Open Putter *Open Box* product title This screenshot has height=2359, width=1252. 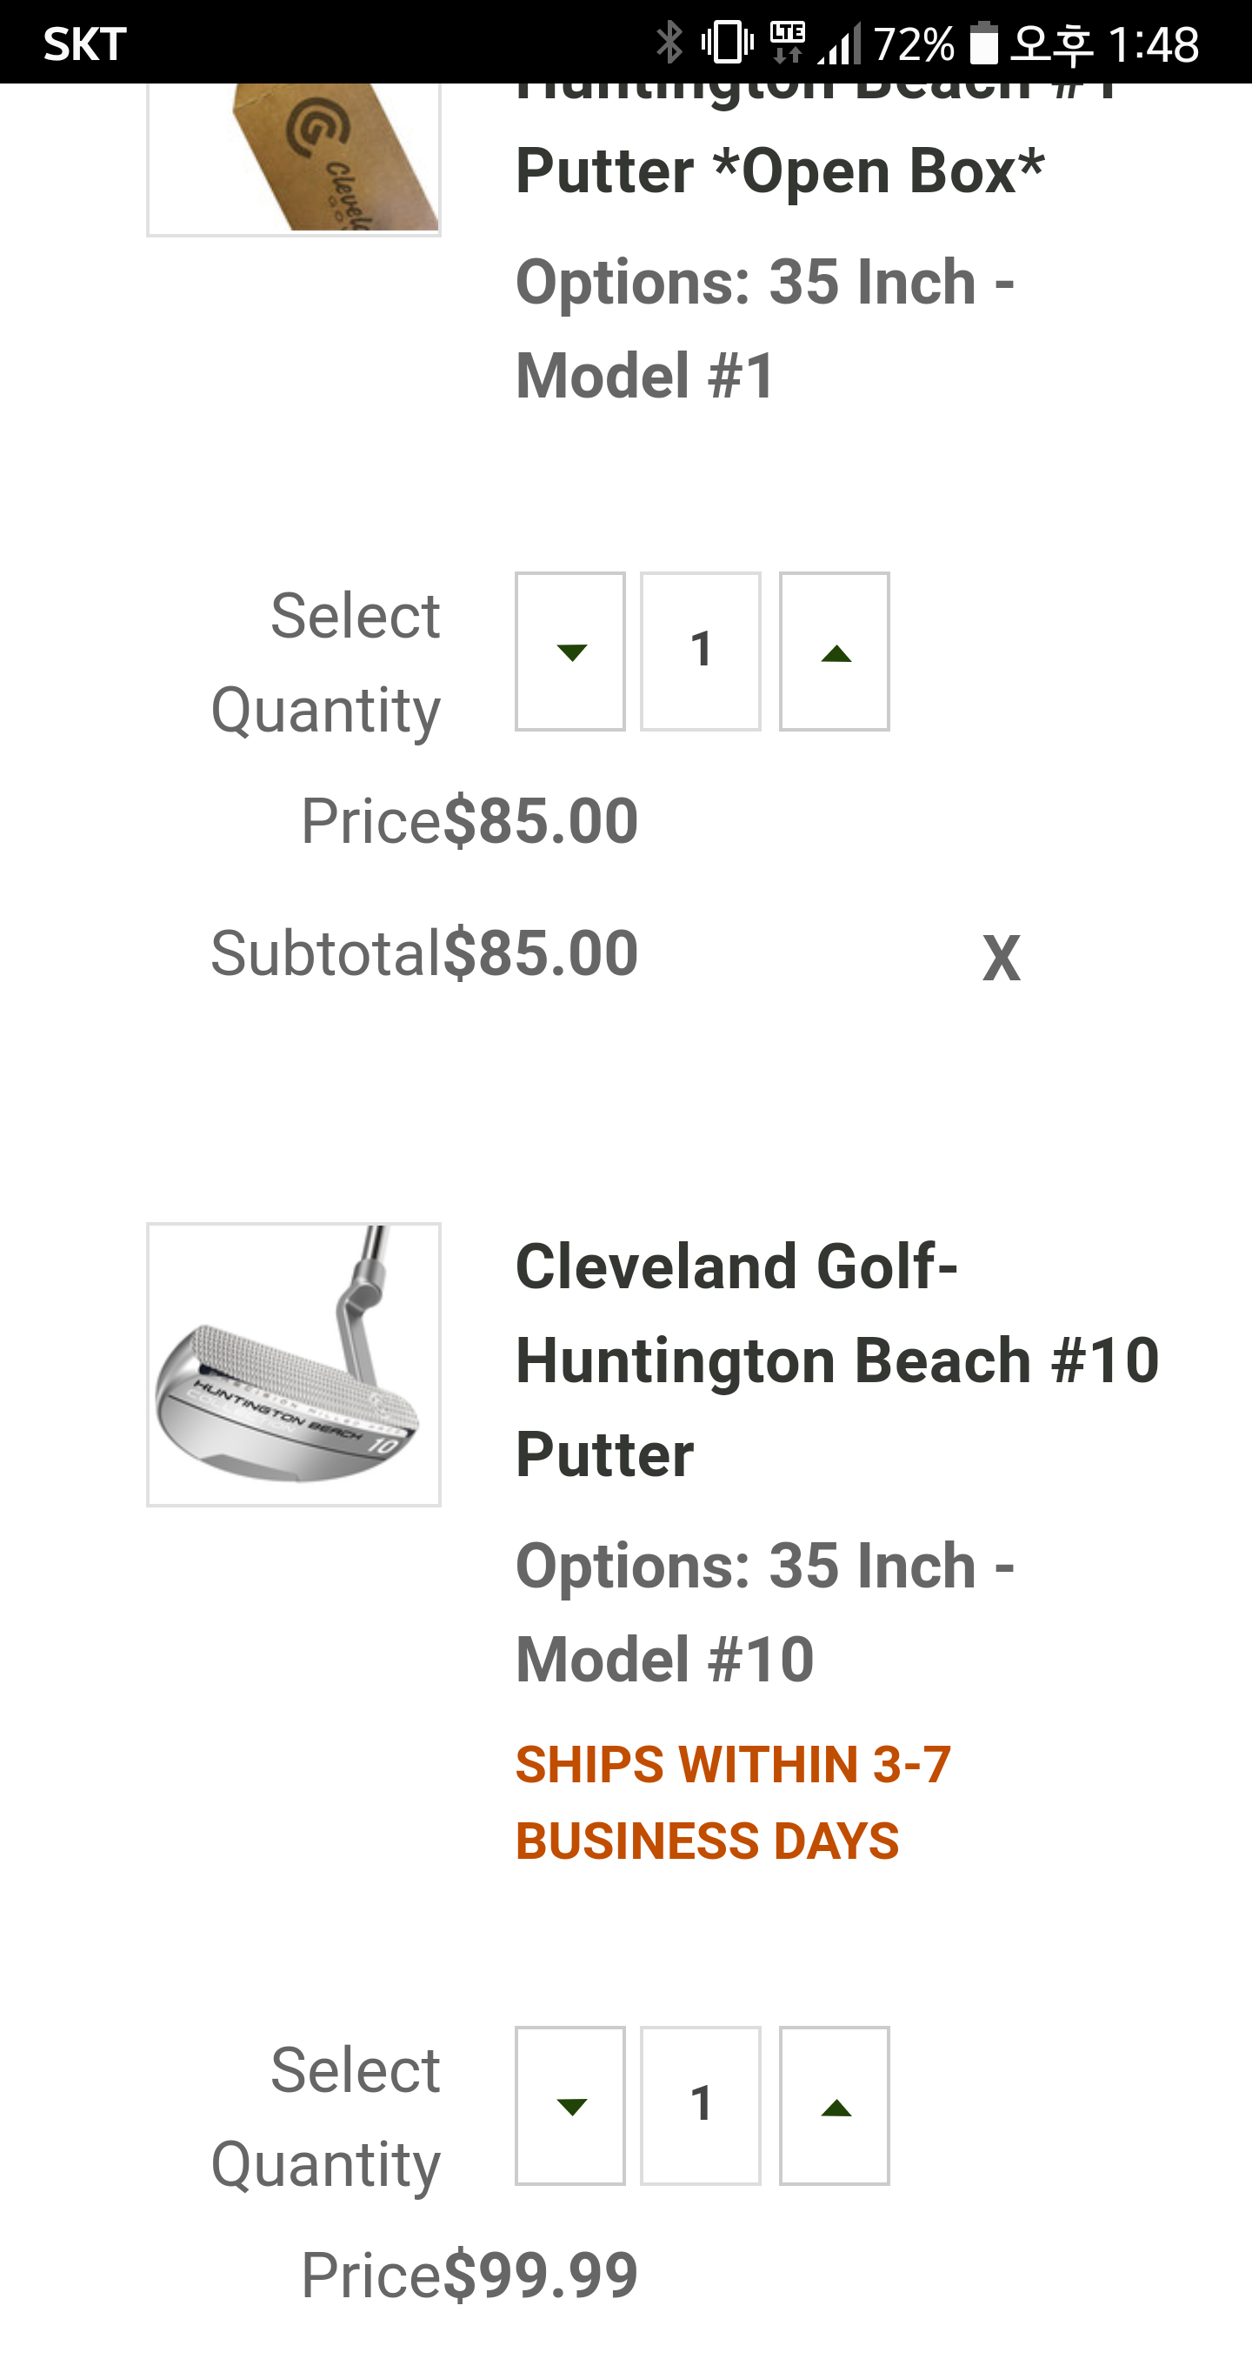780,170
